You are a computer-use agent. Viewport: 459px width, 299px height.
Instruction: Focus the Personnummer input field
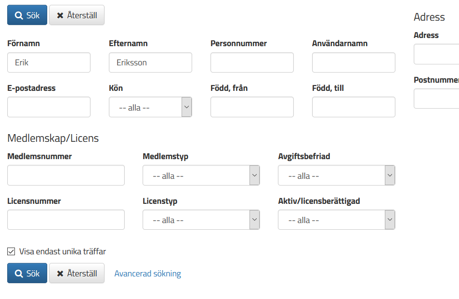252,62
